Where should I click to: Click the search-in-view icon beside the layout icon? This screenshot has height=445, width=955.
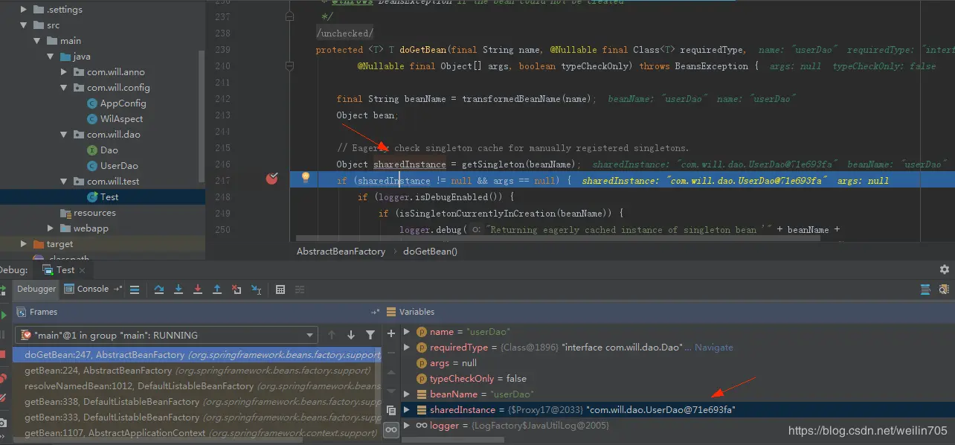pos(945,289)
